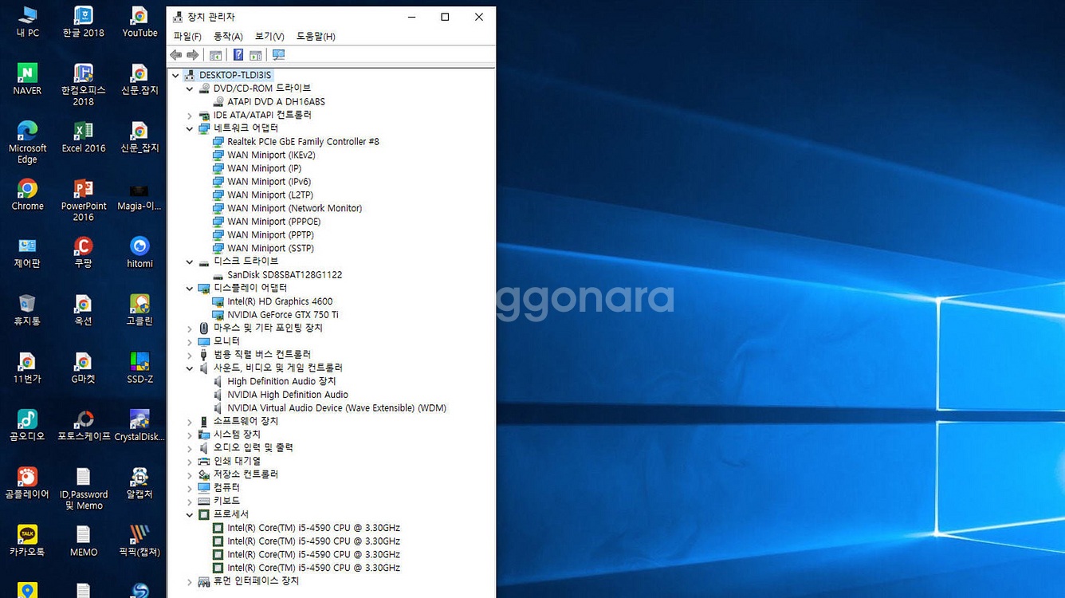This screenshot has width=1065, height=598.
Task: Expand the 마우스 및 기타 포인팅 장치 category
Action: [190, 329]
